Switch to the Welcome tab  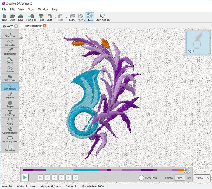click(x=8, y=26)
